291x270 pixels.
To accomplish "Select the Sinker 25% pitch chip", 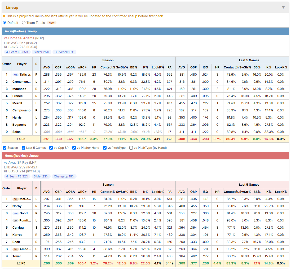I will point(41,52).
